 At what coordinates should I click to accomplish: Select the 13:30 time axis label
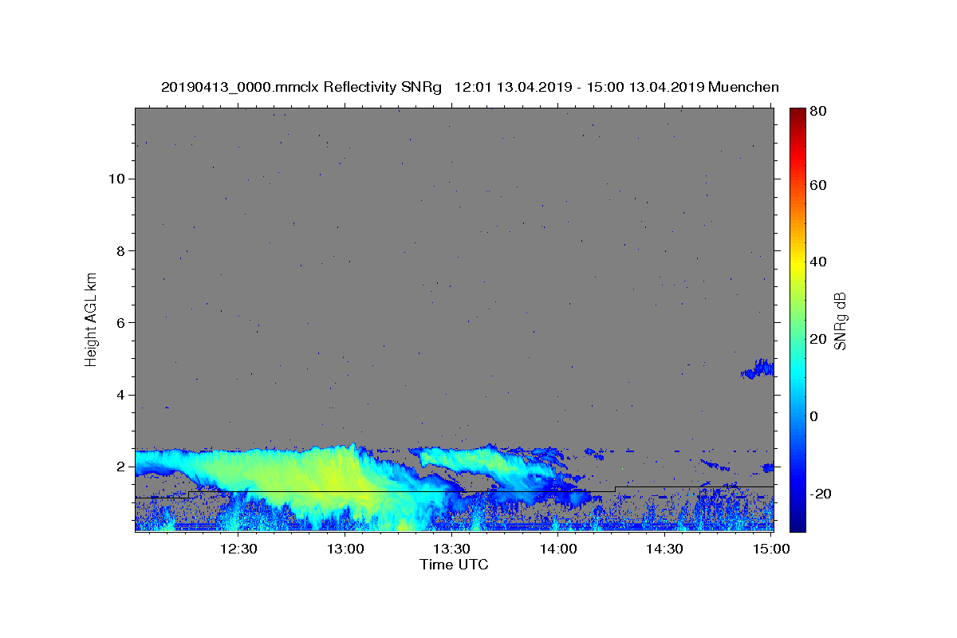452,549
